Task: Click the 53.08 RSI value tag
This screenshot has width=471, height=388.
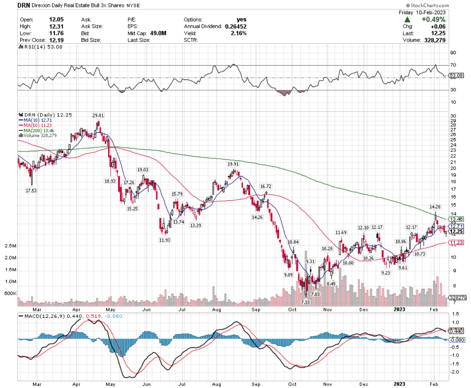Action: click(x=456, y=76)
